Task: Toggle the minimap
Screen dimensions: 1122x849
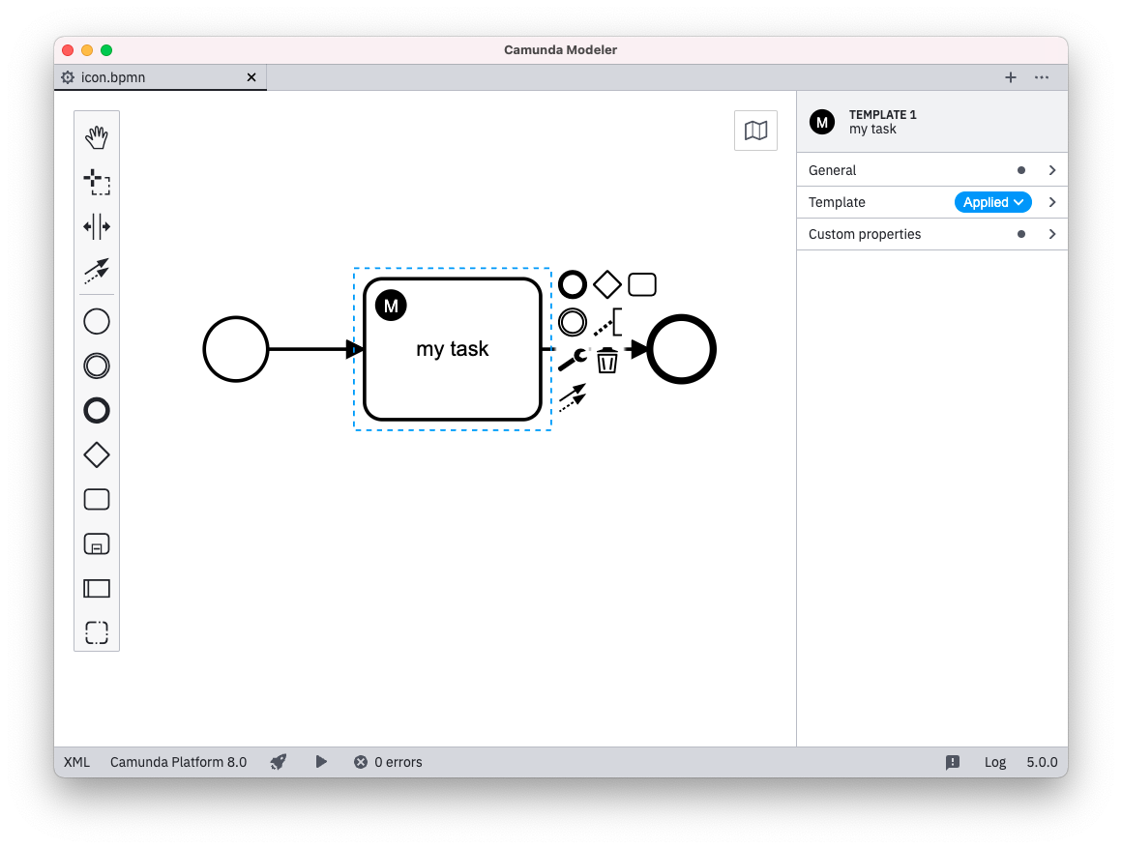Action: tap(755, 131)
